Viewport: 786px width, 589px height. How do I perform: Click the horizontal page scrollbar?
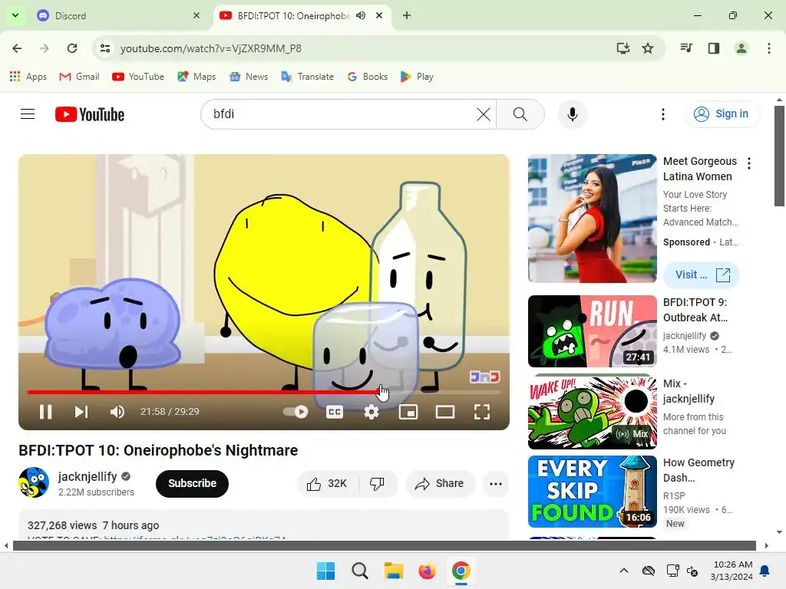pos(384,546)
